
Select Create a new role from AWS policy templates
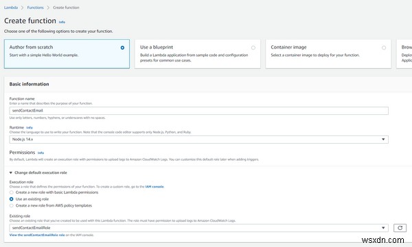[x=11, y=206]
